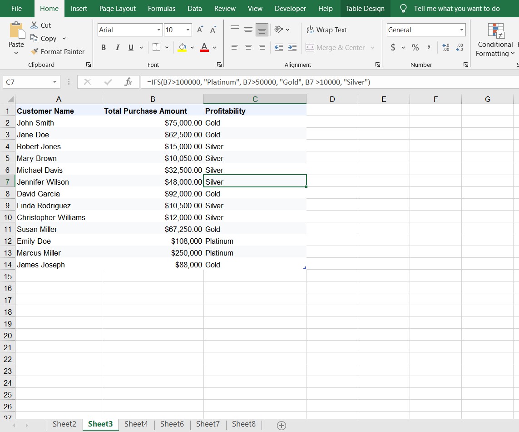Select cell containing Marcus Miller
The image size is (519, 432).
pyautogui.click(x=59, y=253)
